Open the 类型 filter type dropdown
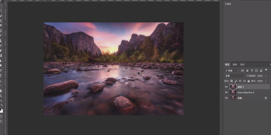Viewport: 271px width, 135px height. pos(232,70)
